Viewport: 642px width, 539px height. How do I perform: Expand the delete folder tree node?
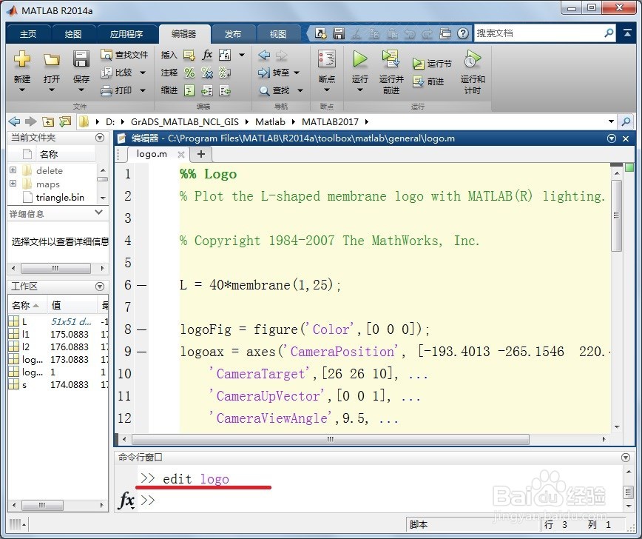pyautogui.click(x=13, y=170)
